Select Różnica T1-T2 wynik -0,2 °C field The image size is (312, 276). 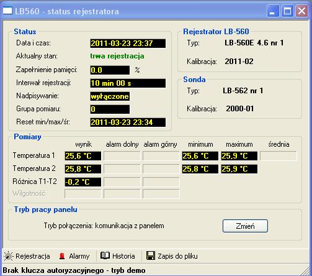point(83,182)
